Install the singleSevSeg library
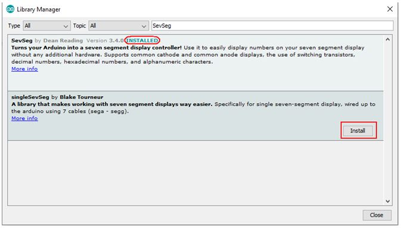The width and height of the screenshot is (401, 228). tap(358, 131)
